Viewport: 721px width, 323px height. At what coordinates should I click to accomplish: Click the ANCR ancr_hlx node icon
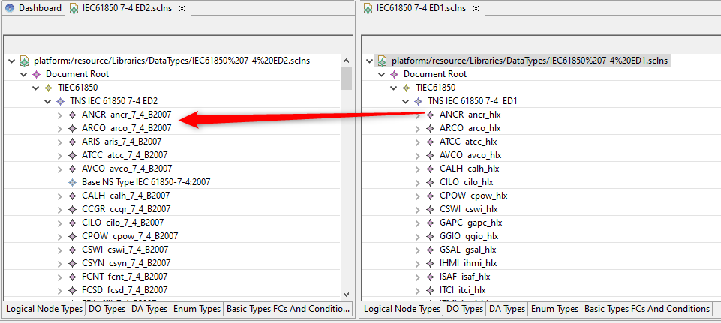click(x=430, y=115)
